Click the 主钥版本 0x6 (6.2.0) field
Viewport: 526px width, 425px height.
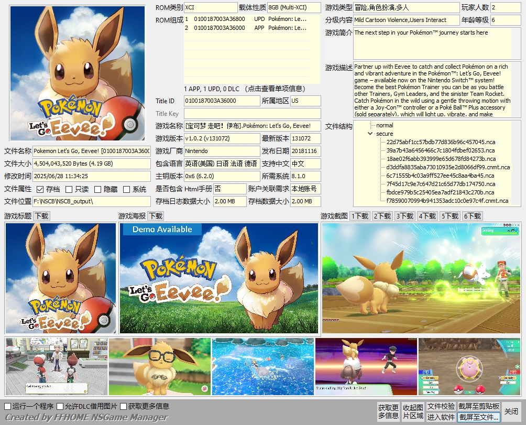coord(222,176)
